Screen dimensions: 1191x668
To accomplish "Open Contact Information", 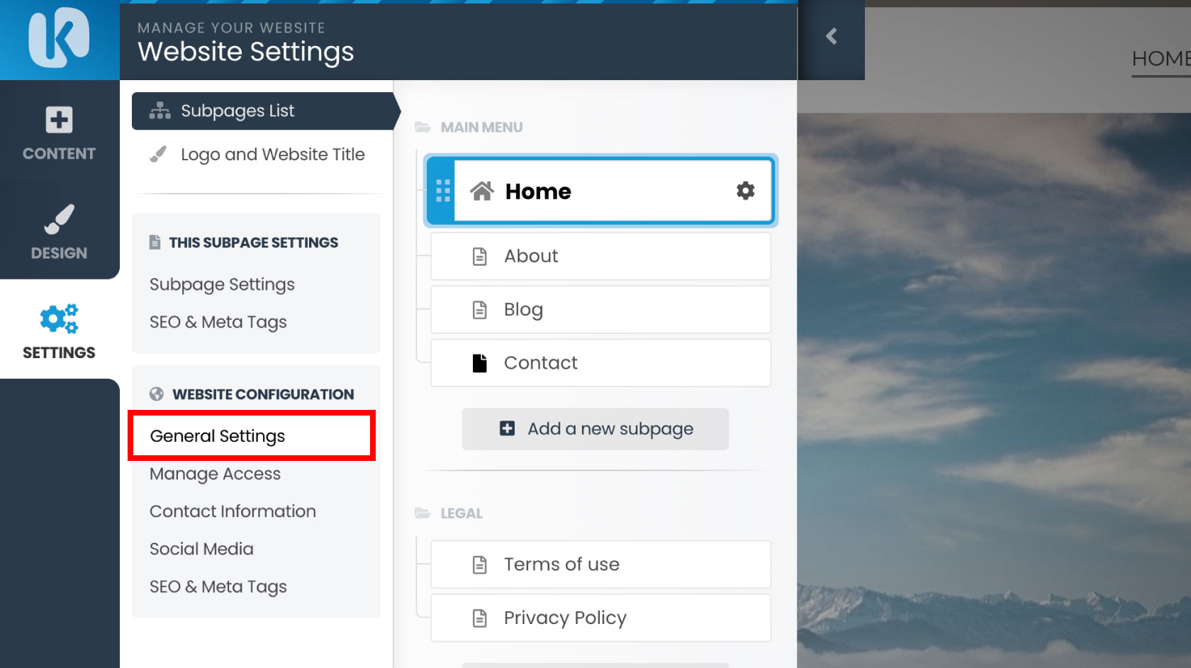I will pos(233,511).
